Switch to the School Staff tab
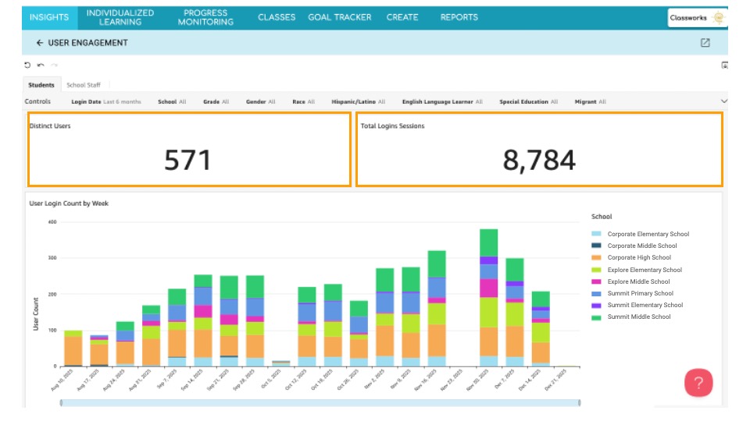The height and width of the screenshot is (421, 750). click(84, 85)
